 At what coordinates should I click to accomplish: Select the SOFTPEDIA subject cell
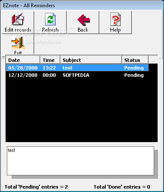coord(76,75)
